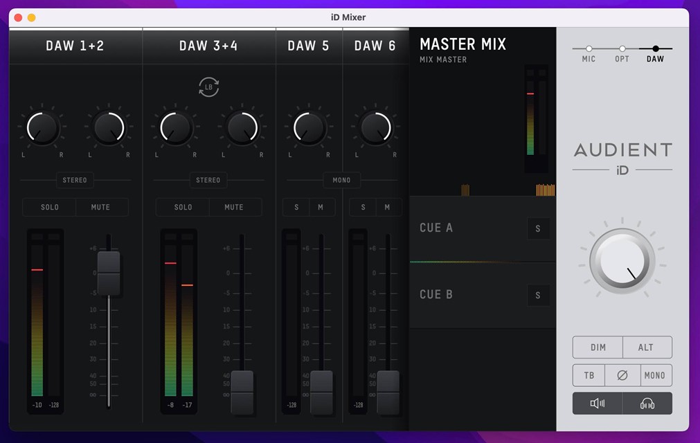Solo CUE A with its S button

tap(538, 228)
